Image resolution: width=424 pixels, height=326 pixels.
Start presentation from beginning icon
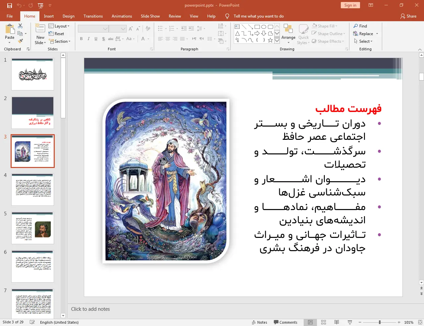click(41, 5)
